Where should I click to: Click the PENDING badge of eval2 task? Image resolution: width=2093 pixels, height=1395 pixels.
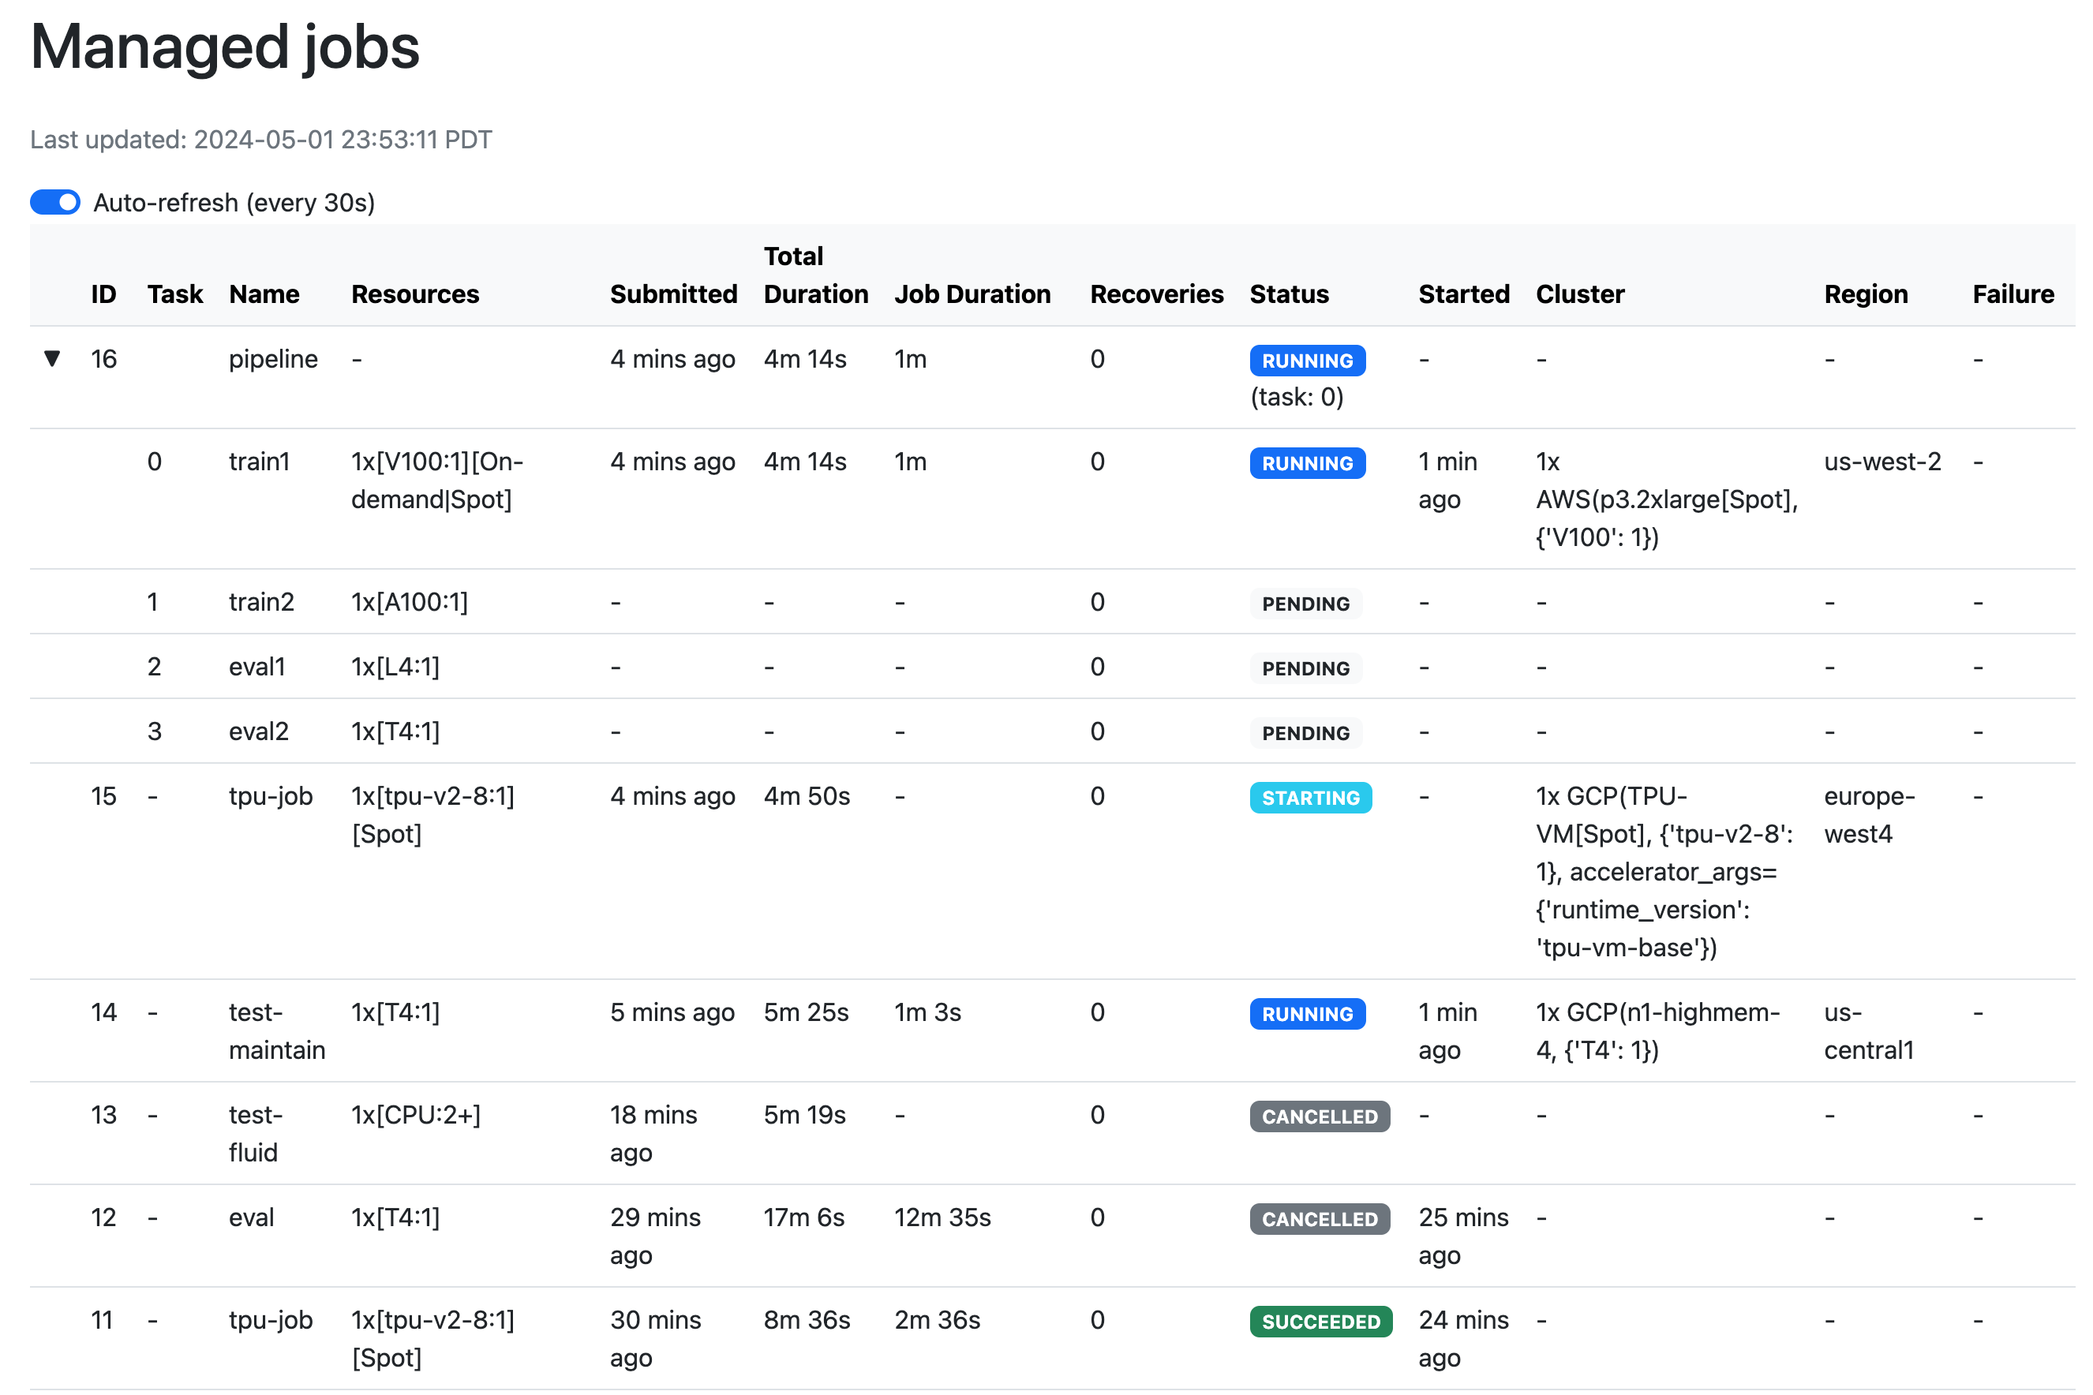click(1305, 733)
